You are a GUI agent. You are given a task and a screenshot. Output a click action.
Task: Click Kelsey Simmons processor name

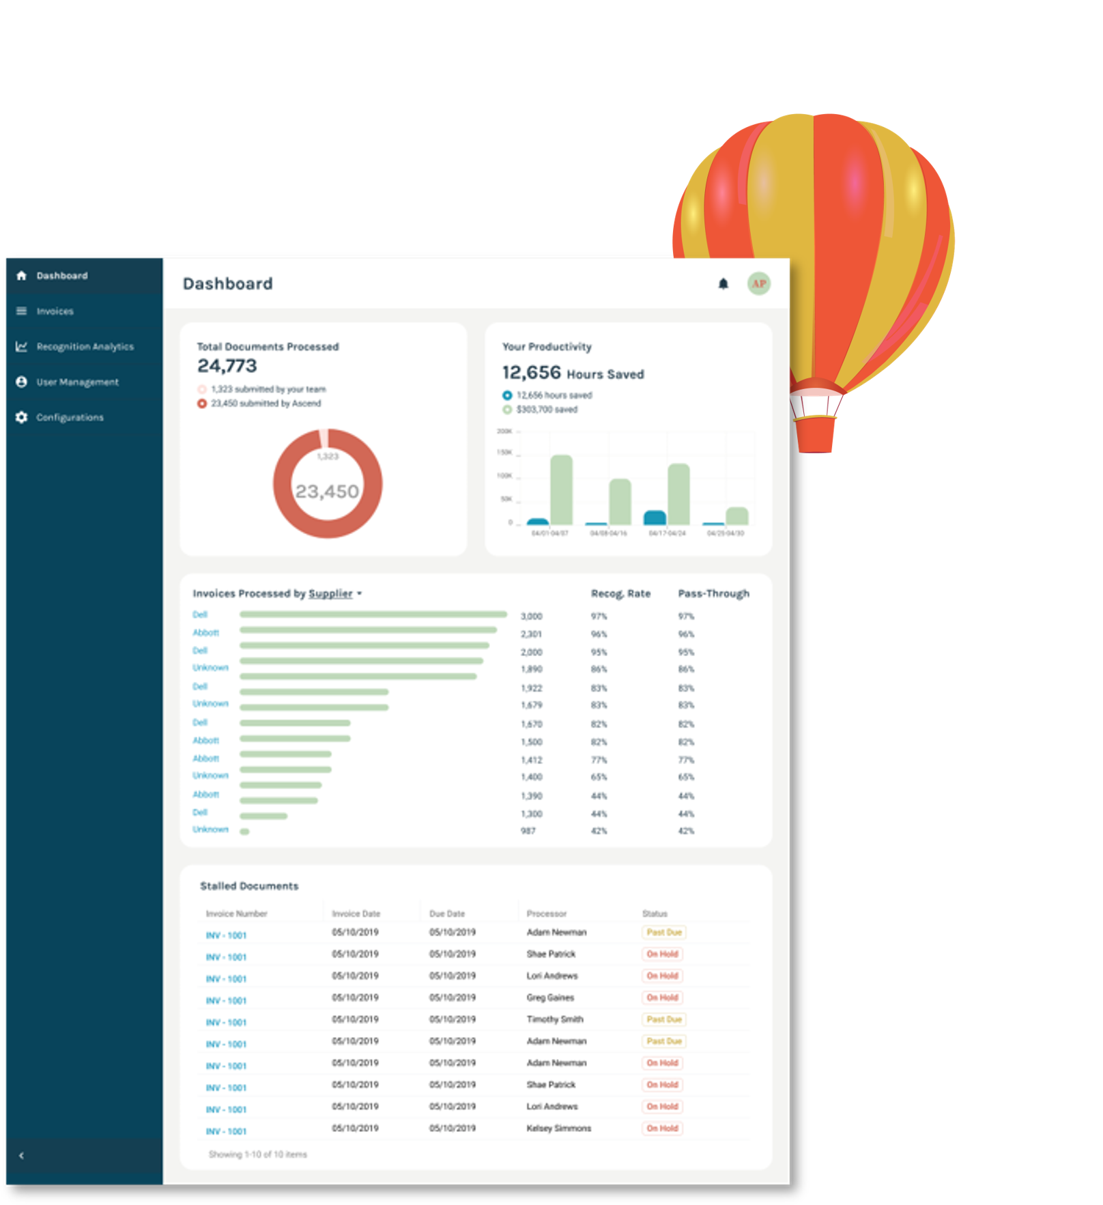pos(559,1129)
